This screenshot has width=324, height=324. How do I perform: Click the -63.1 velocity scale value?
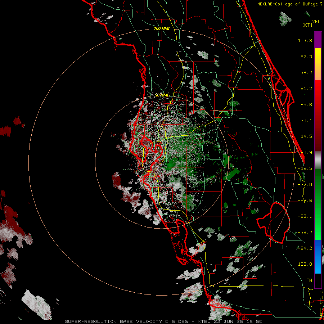click(x=305, y=216)
